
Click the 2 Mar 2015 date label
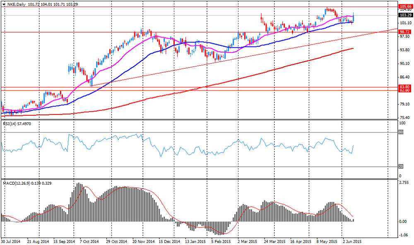pos(247,241)
